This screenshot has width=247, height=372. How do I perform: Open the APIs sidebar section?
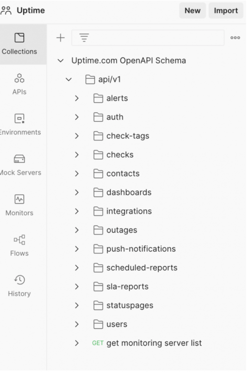tap(19, 84)
